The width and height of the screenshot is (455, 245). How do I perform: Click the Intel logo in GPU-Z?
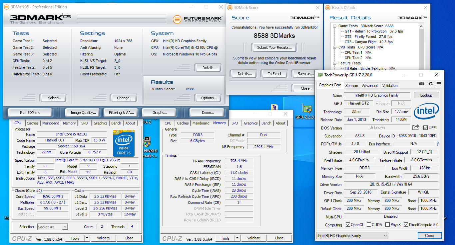426,111
